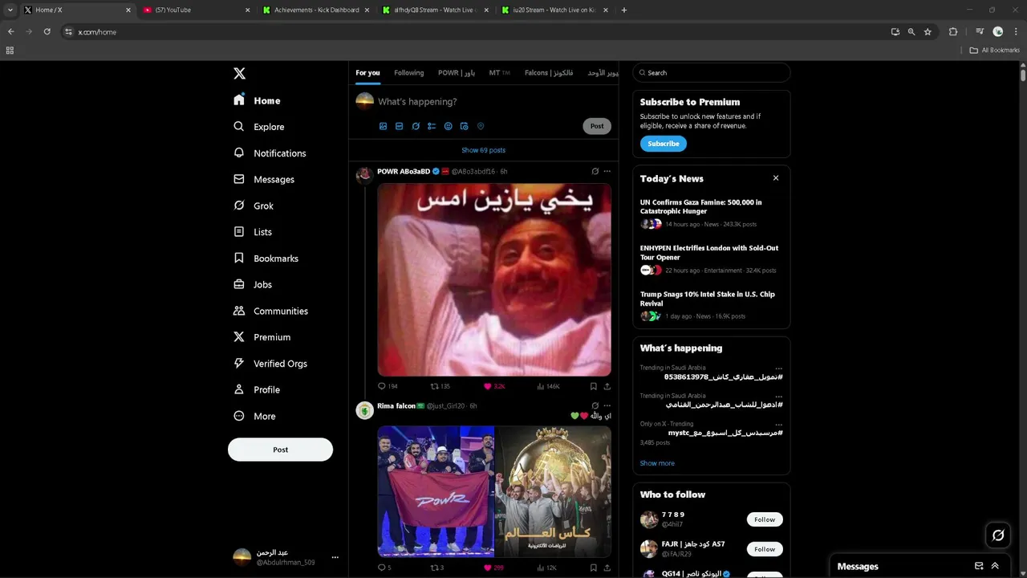1027x578 pixels.
Task: Click the floating Grok button
Action: pyautogui.click(x=998, y=535)
